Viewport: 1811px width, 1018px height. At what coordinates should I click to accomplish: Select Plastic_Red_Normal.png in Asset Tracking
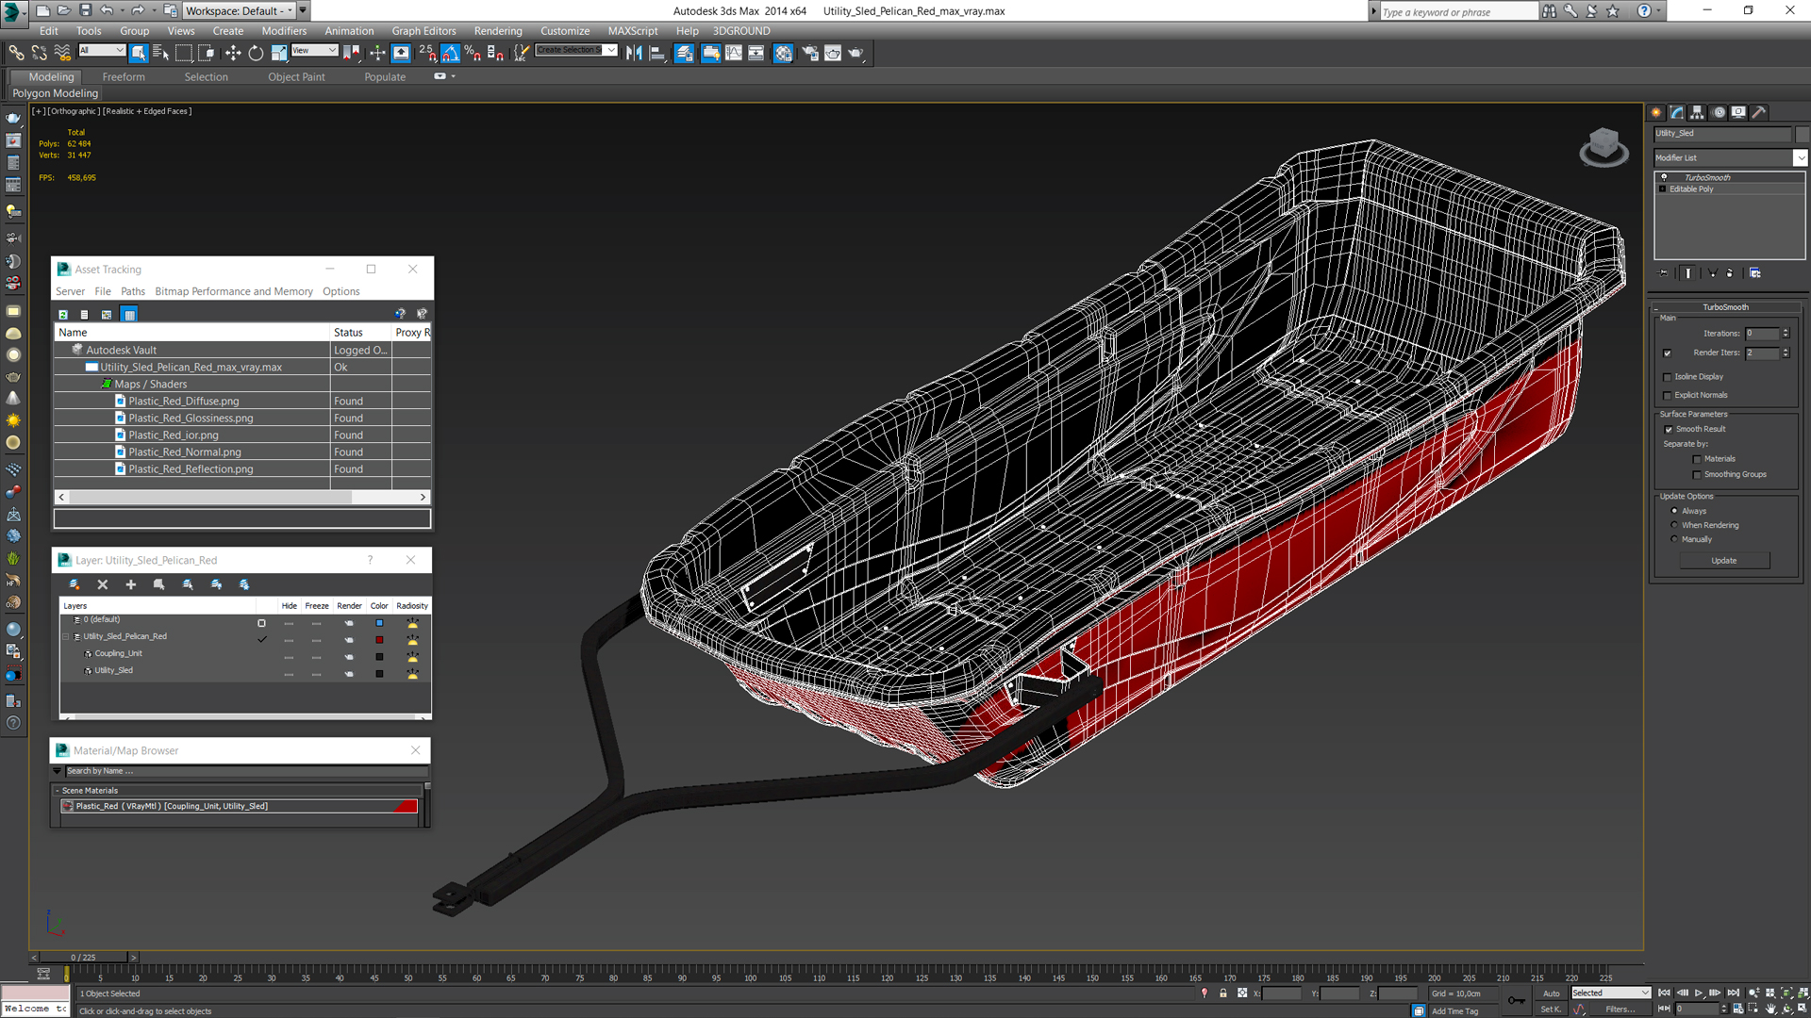coord(185,452)
